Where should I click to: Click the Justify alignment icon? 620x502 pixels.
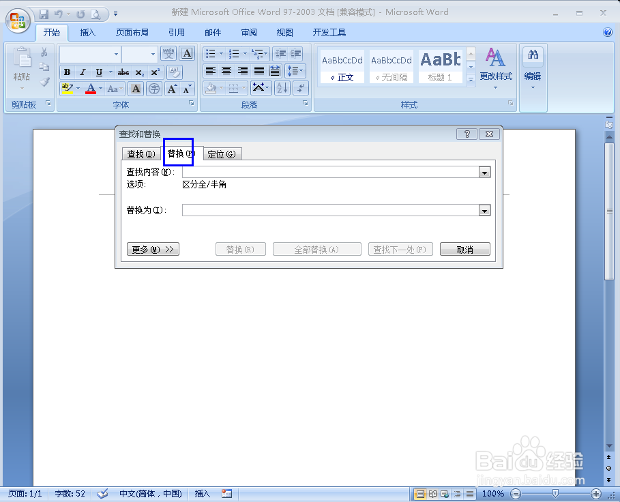[x=259, y=71]
